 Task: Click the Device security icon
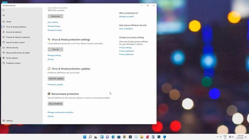pyautogui.click(x=4, y=47)
